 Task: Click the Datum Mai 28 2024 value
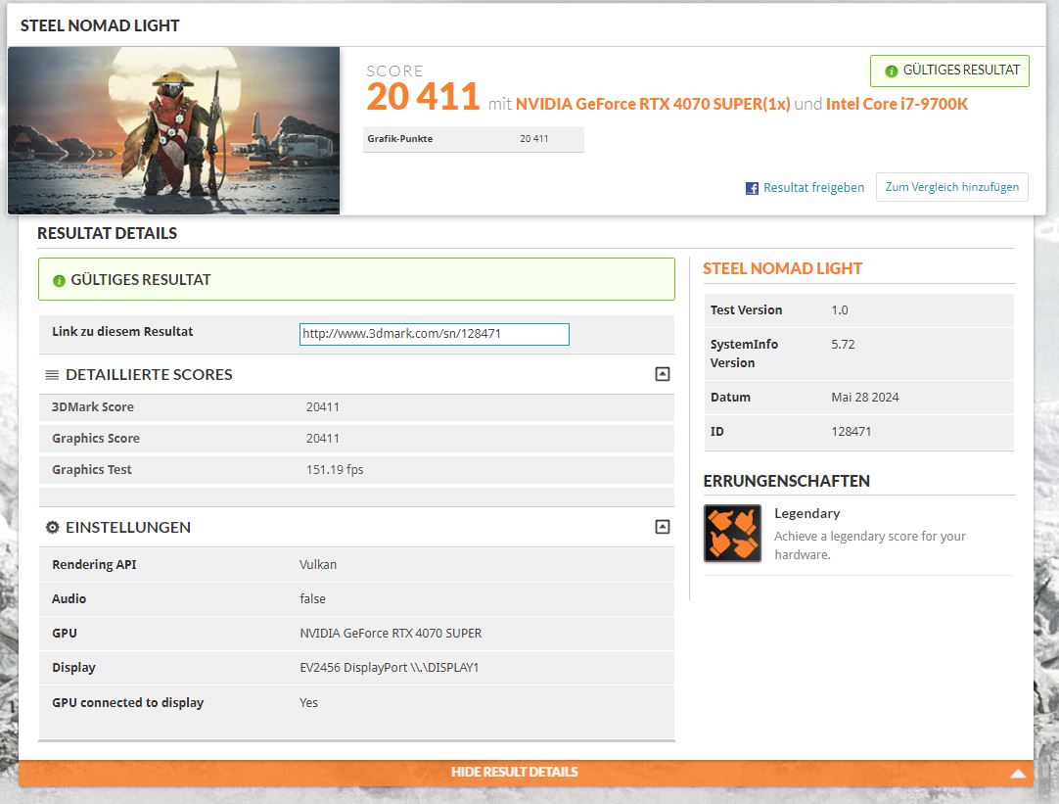coord(864,398)
